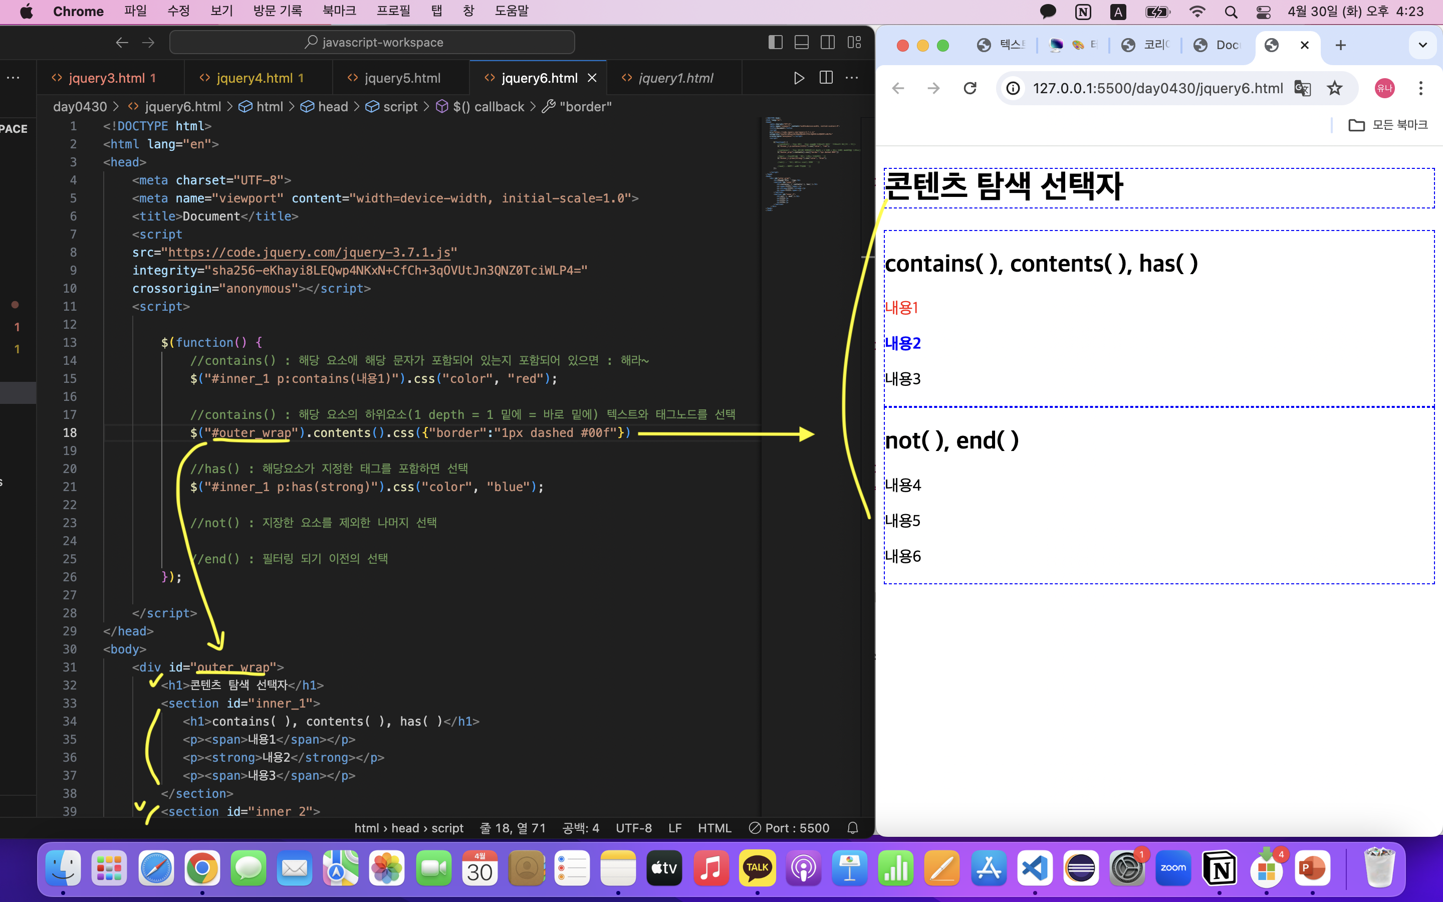This screenshot has width=1443, height=902.
Task: Toggle bottom panel layout icon
Action: coord(801,43)
